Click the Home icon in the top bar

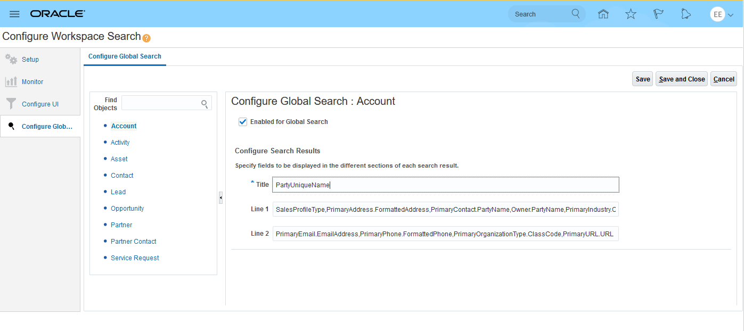tap(603, 14)
